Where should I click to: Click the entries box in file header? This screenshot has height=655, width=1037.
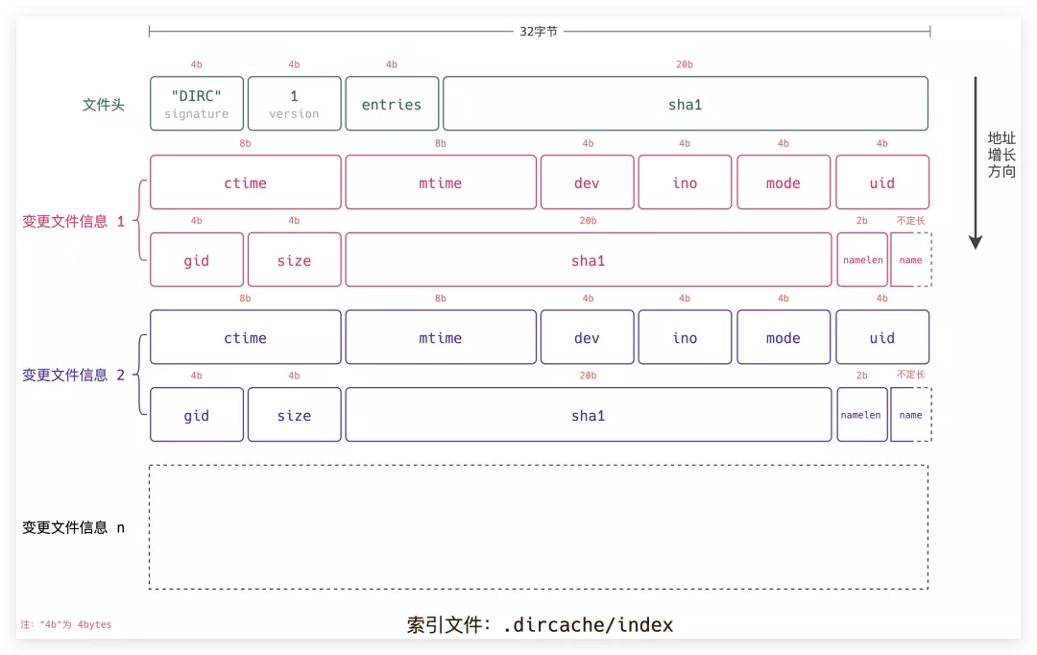click(392, 103)
